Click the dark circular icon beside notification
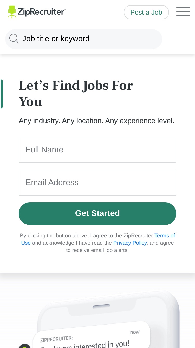This screenshot has height=348, width=195. point(24,346)
